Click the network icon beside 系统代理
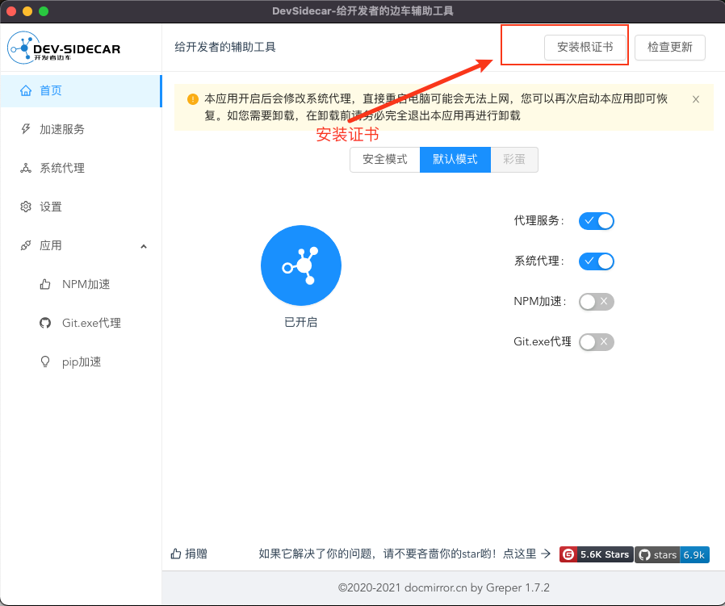This screenshot has height=606, width=725. (x=26, y=168)
